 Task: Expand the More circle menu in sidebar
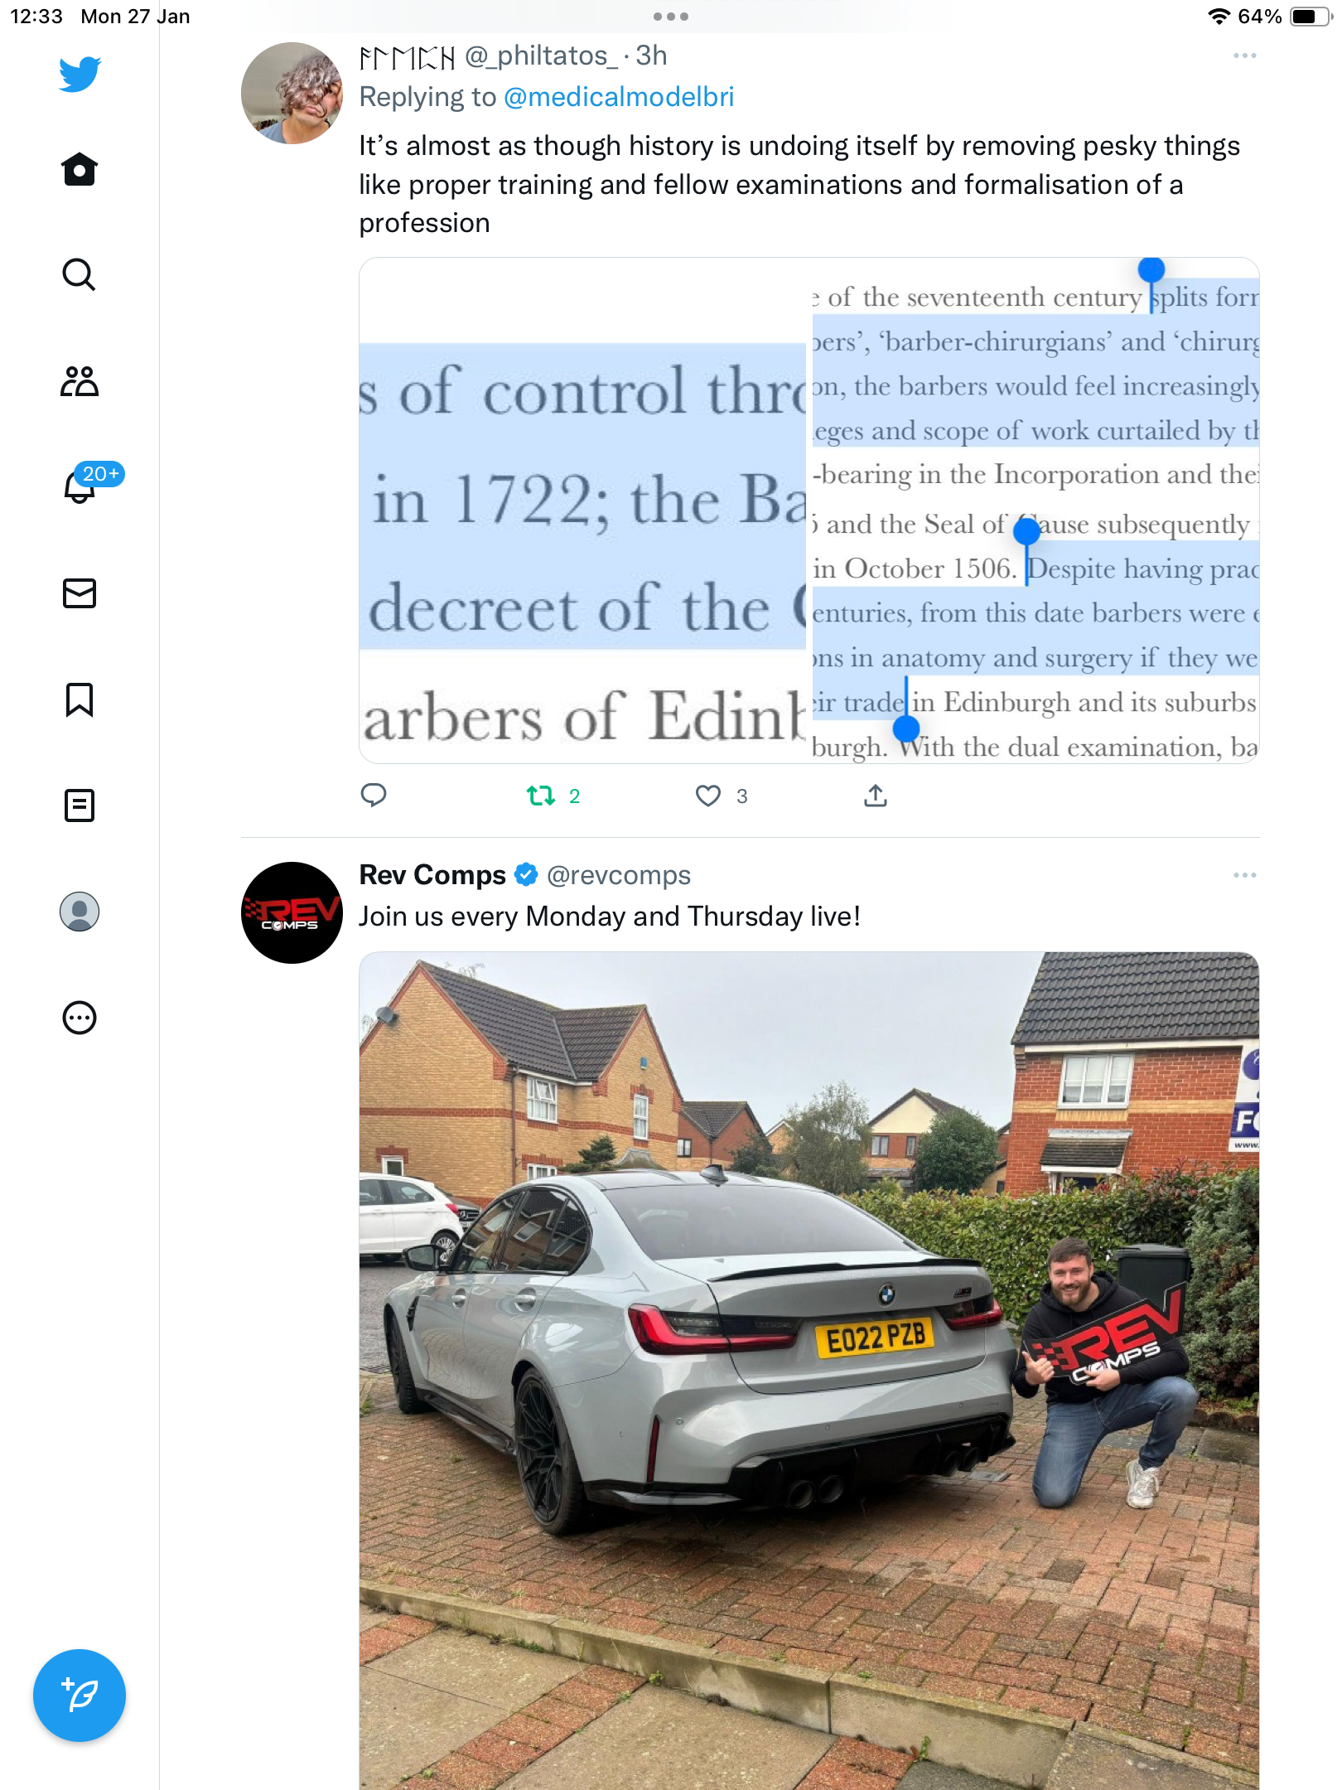(80, 1018)
